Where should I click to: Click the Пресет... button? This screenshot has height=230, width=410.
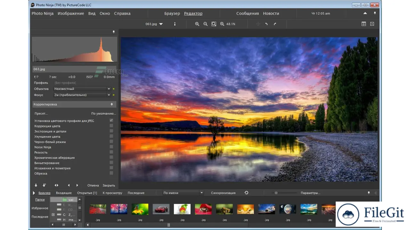coord(41,113)
